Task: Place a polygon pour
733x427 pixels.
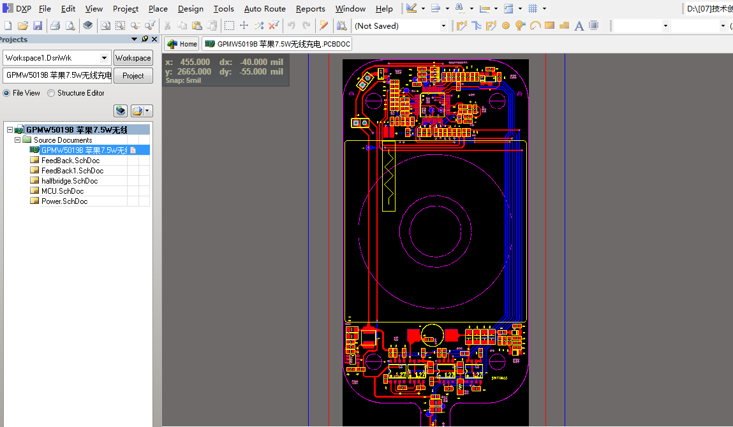Action: (x=564, y=25)
